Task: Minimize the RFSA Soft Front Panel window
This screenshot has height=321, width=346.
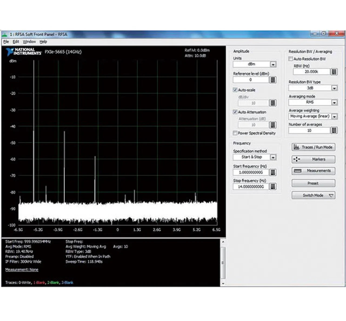Action: coord(315,34)
